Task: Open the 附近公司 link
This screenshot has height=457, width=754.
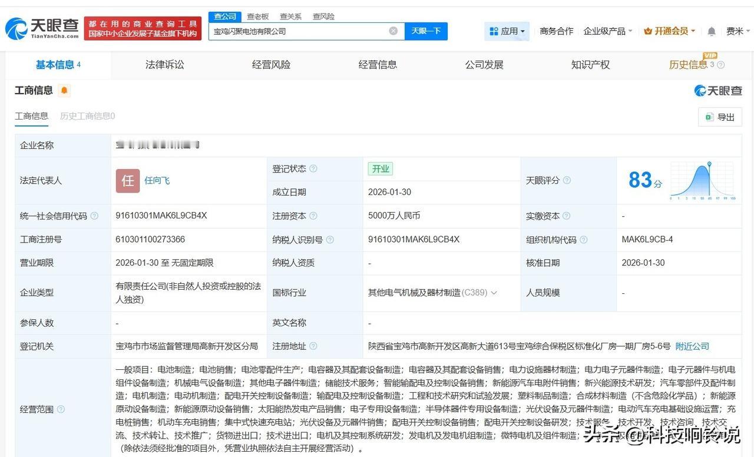Action: click(692, 346)
